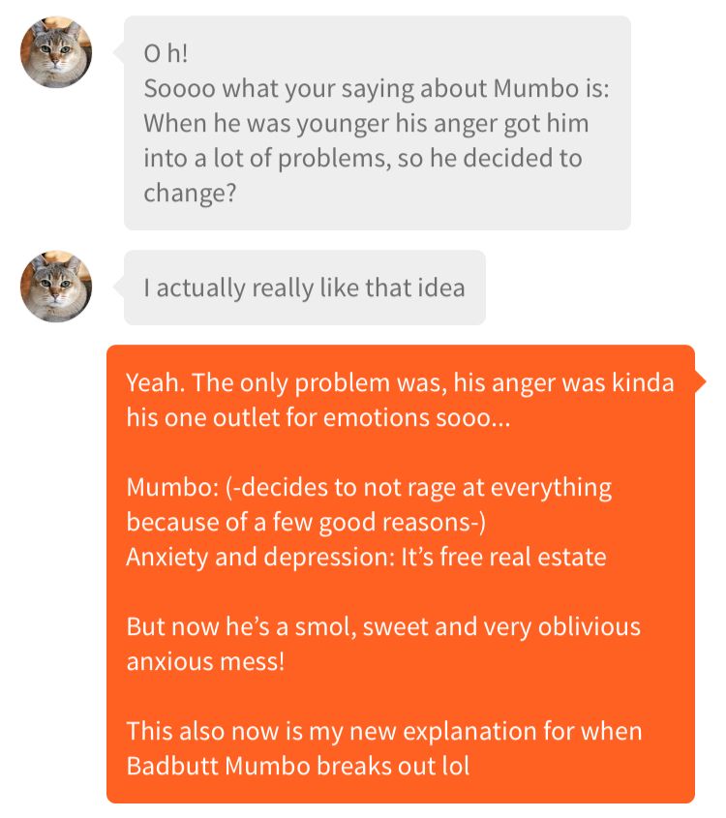Tap the cat avatar next to "I actually really like that idea"

(x=56, y=287)
